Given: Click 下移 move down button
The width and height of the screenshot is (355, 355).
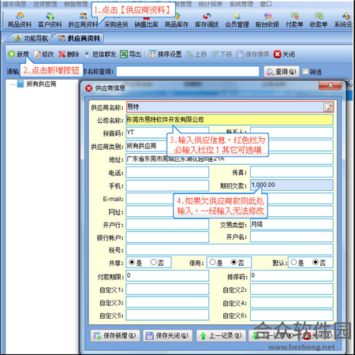Looking at the screenshot, I should [x=222, y=54].
